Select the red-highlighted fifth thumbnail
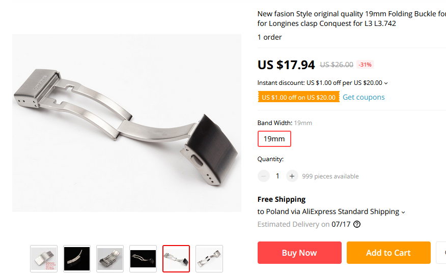The image size is (446, 274). [176, 259]
